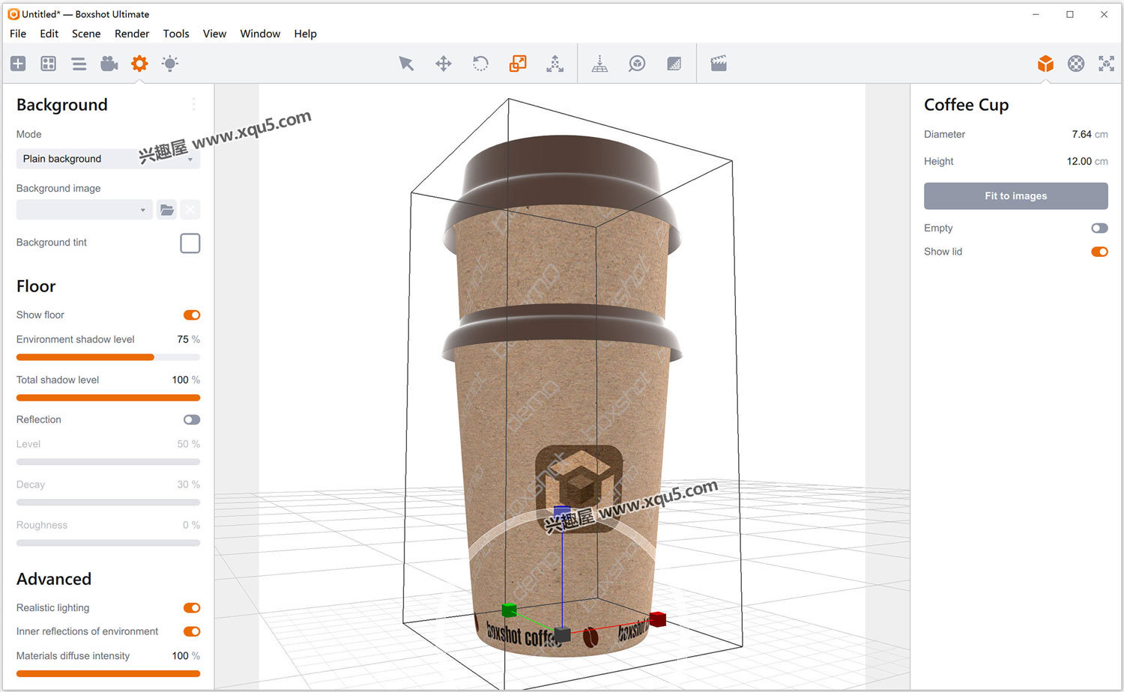1124x692 pixels.
Task: Select the move arrows tool
Action: (x=444, y=64)
